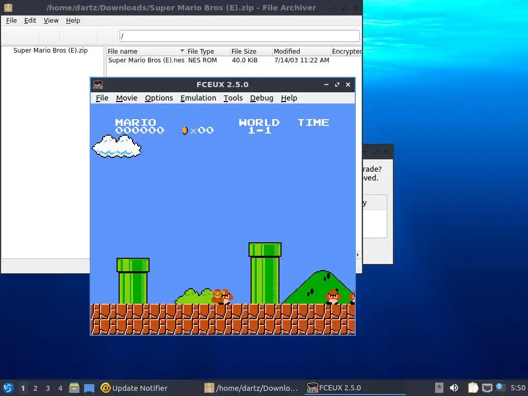Viewport: 528px width, 396px height.
Task: Click the FCEUX window title icon
Action: [x=98, y=85]
